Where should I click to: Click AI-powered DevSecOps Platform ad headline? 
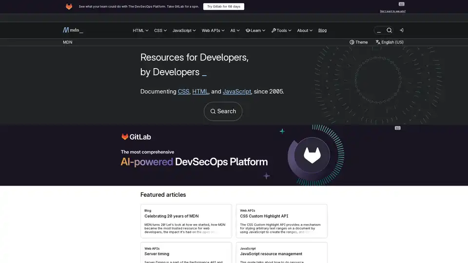(x=194, y=162)
